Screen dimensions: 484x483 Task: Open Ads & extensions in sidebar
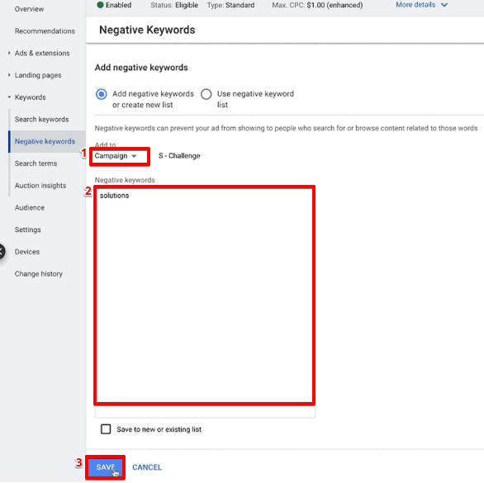(x=42, y=53)
